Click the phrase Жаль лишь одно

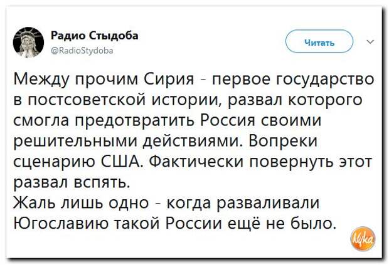tap(82, 203)
